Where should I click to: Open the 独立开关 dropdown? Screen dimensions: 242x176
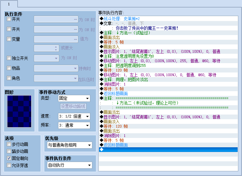[46, 58]
